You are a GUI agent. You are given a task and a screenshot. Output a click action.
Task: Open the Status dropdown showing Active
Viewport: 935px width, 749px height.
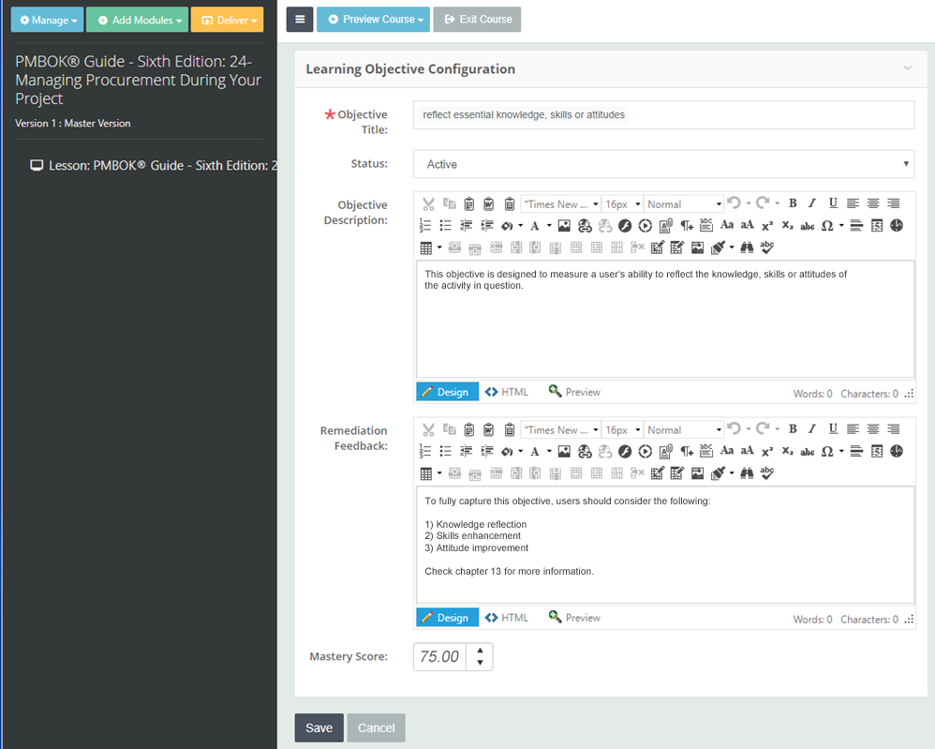pos(662,164)
